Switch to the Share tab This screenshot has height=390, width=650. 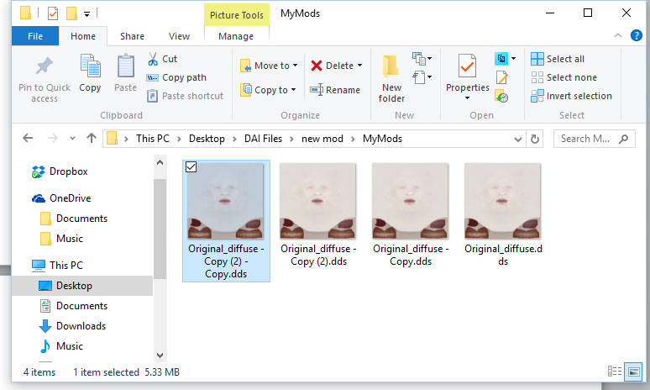[132, 36]
